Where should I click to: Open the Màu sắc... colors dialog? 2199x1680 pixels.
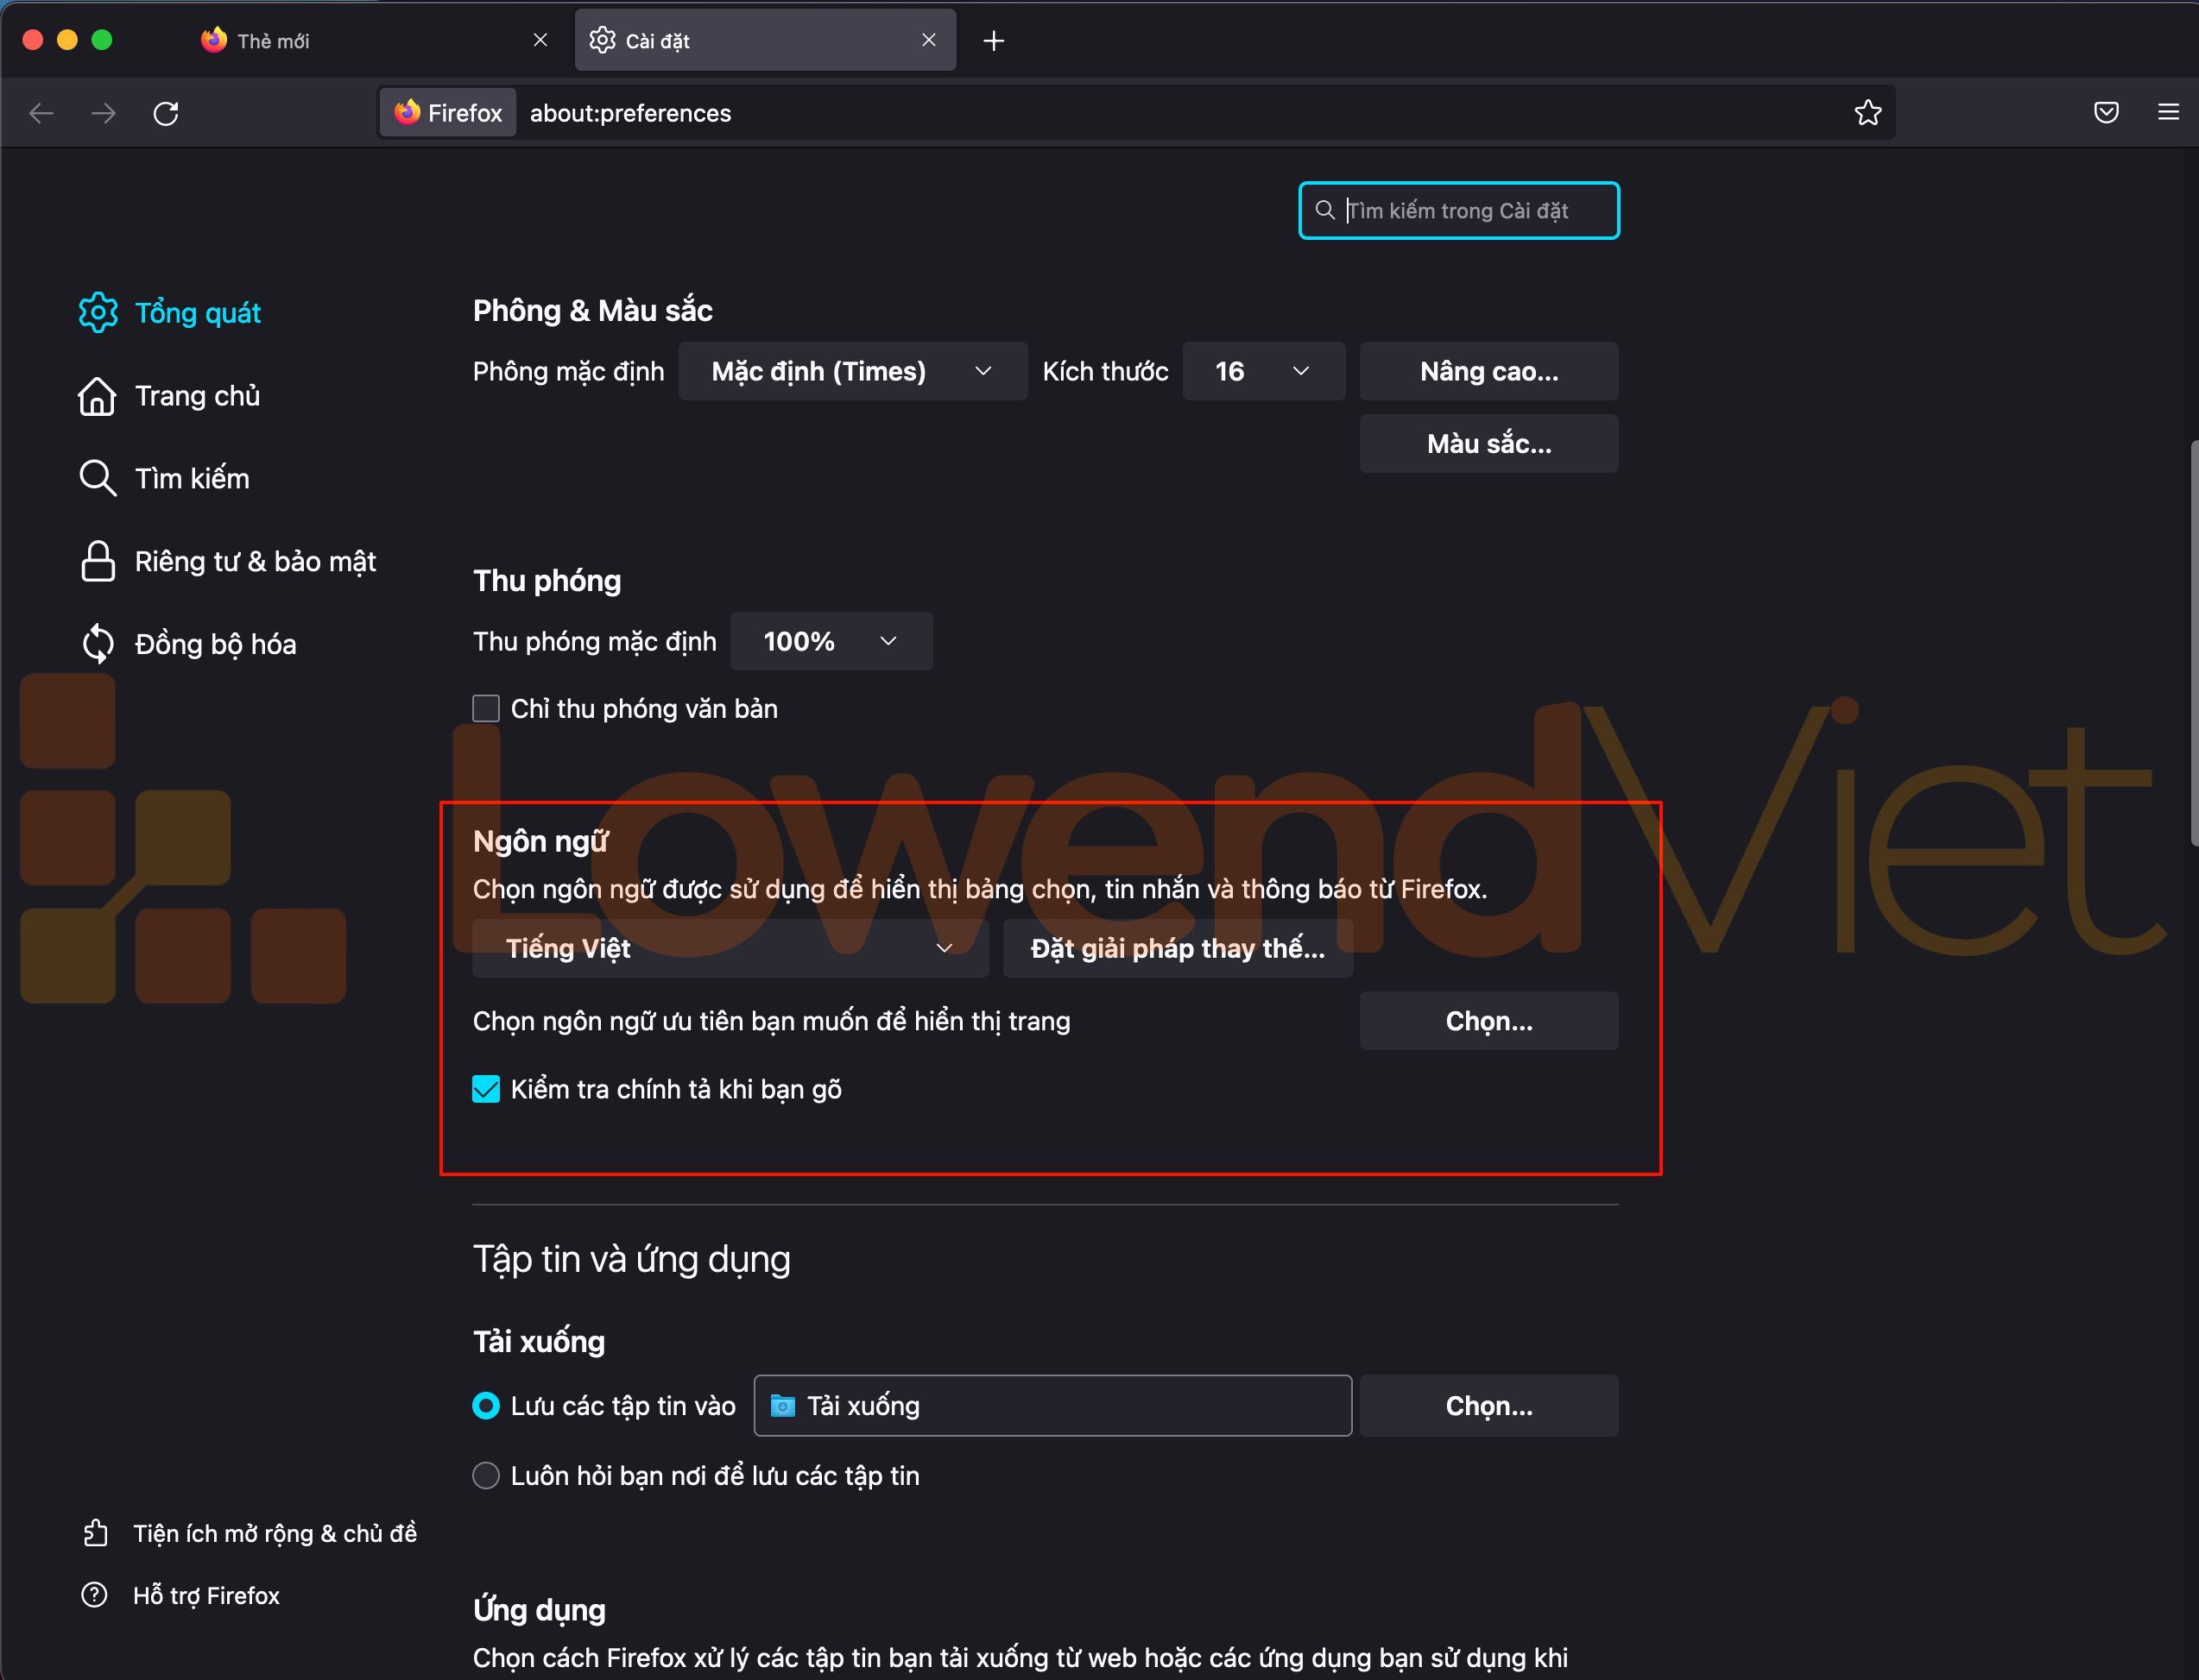tap(1488, 444)
